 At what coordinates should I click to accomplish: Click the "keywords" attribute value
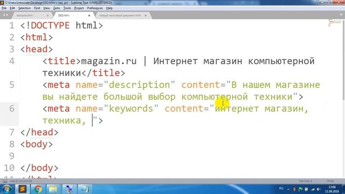[x=131, y=109]
